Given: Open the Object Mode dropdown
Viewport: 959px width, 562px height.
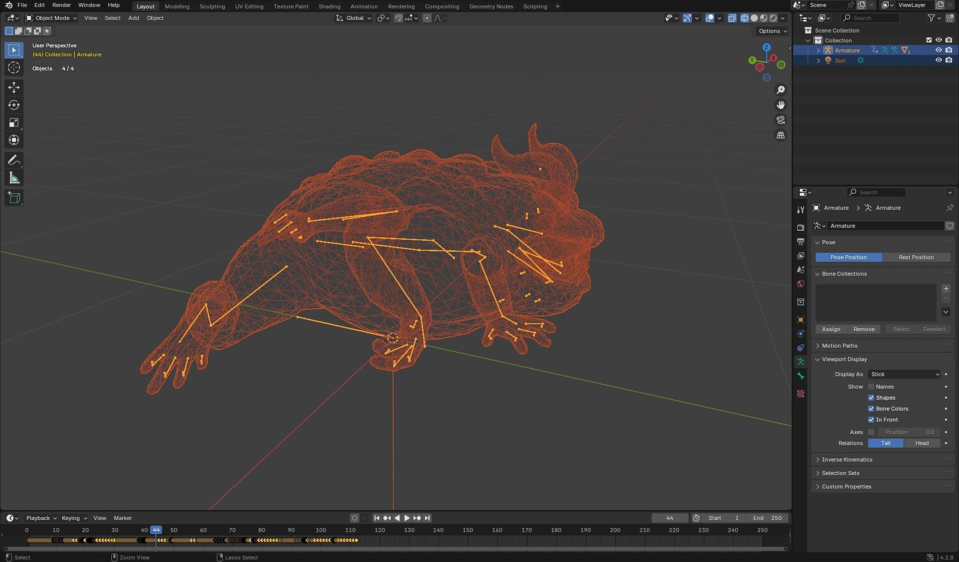Looking at the screenshot, I should pyautogui.click(x=52, y=18).
